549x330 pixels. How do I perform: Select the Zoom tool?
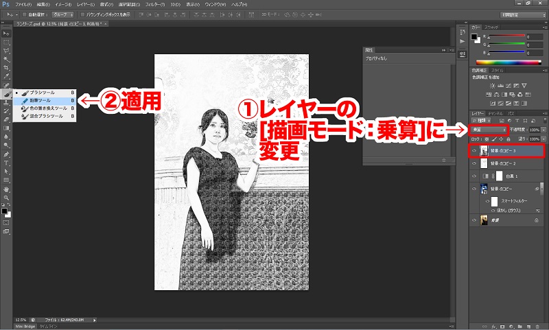[6, 198]
